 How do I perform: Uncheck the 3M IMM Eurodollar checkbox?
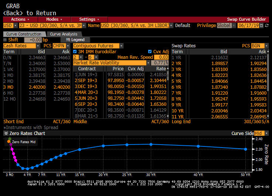pos(75,51)
